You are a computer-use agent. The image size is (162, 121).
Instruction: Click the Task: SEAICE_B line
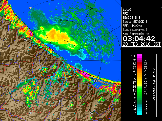pos(135,22)
